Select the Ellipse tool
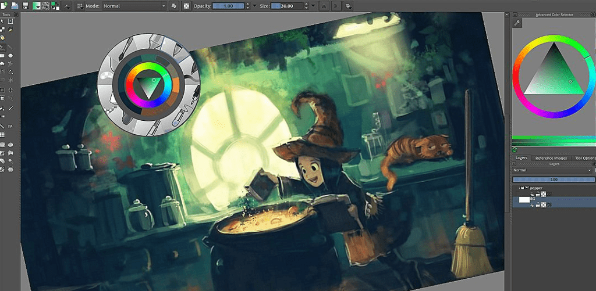The image size is (596, 291). [x=11, y=55]
